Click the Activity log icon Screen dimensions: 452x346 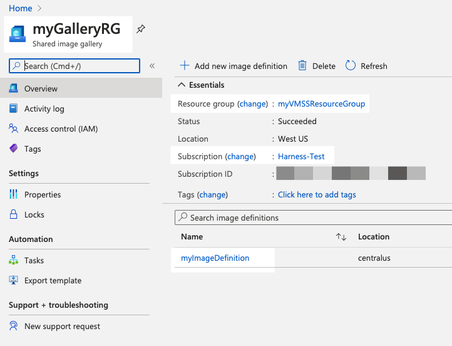14,108
